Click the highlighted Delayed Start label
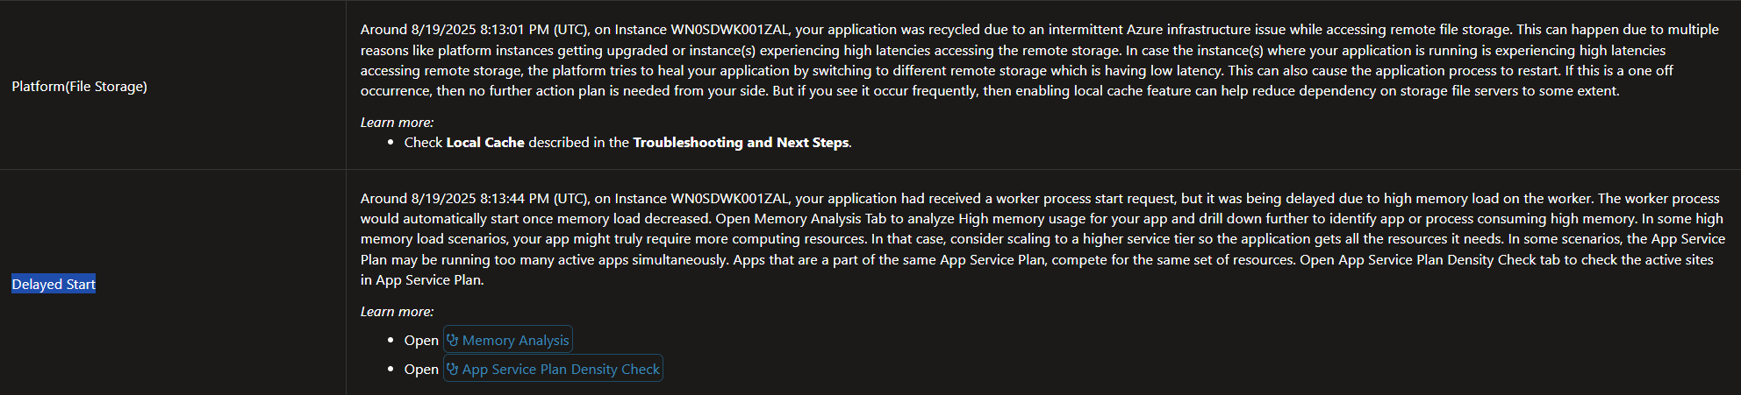Image resolution: width=1741 pixels, height=395 pixels. 54,284
